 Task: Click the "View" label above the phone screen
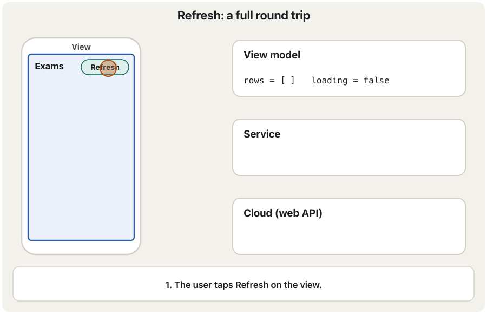pyautogui.click(x=81, y=47)
